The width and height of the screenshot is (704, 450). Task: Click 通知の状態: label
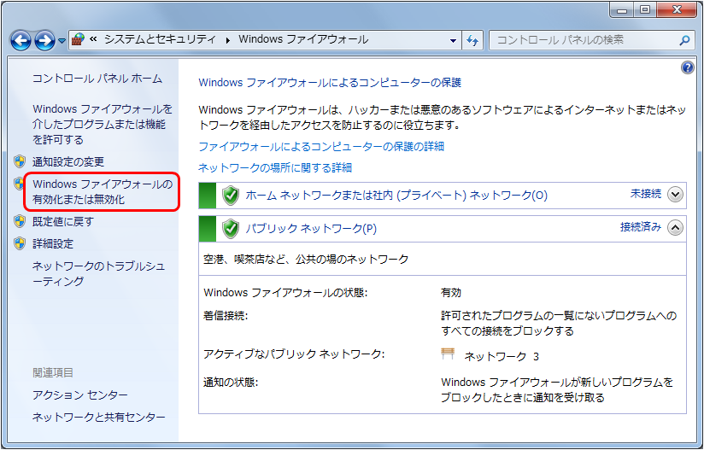(x=231, y=383)
